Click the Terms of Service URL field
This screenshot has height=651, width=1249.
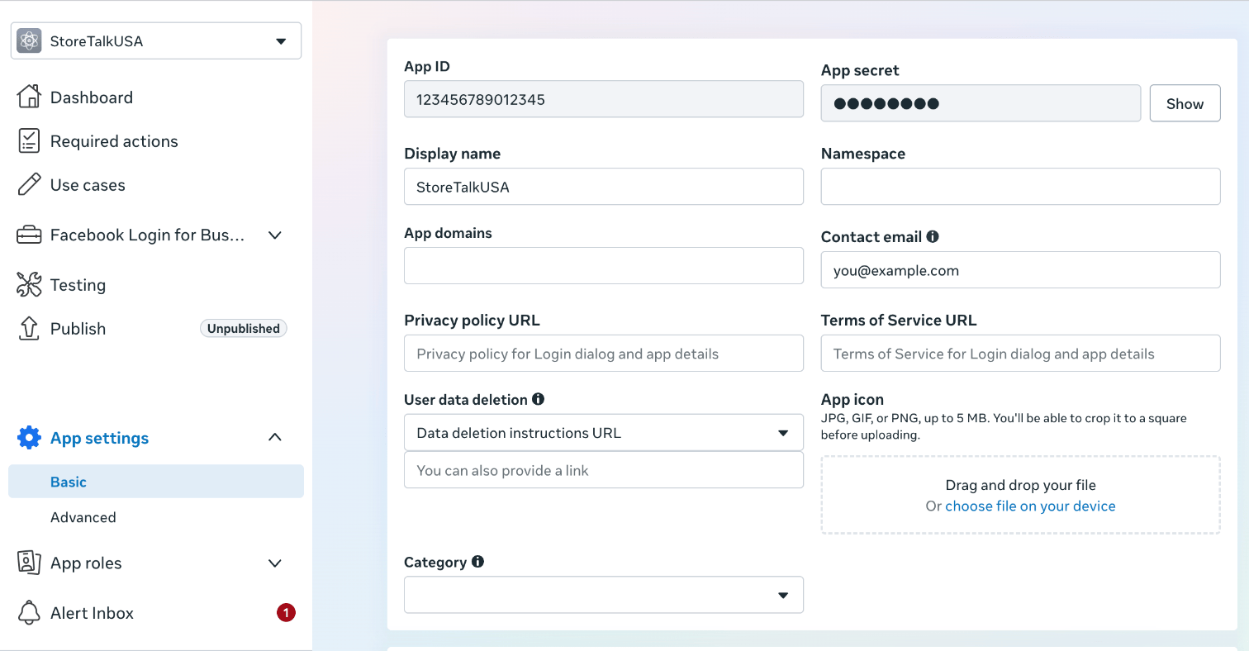tap(1020, 354)
